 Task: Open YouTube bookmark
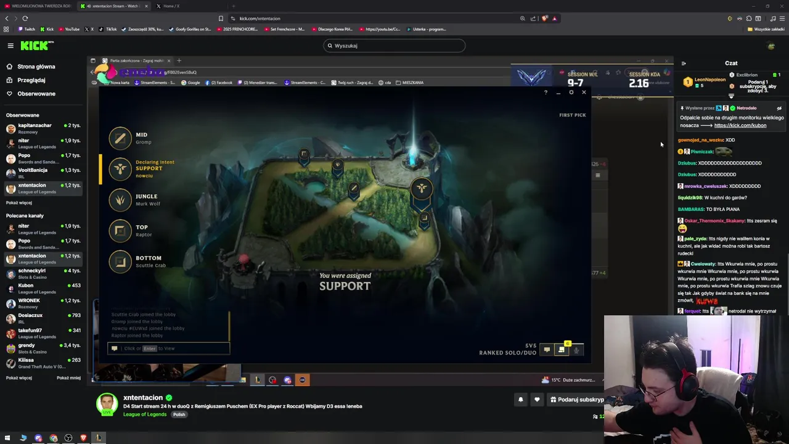68,29
